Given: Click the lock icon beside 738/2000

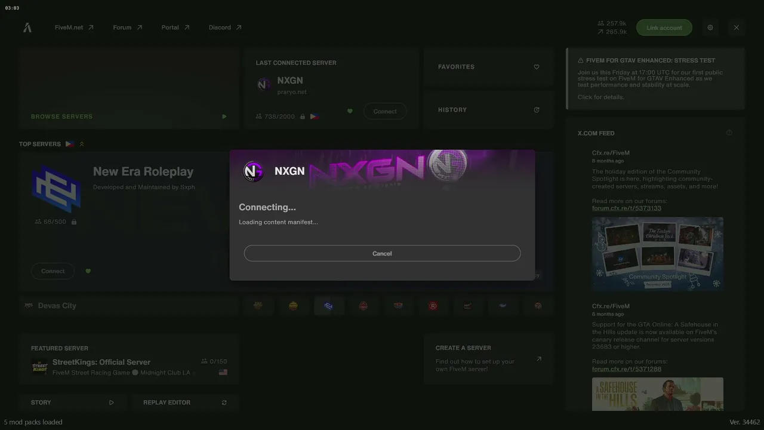Looking at the screenshot, I should pos(303,116).
